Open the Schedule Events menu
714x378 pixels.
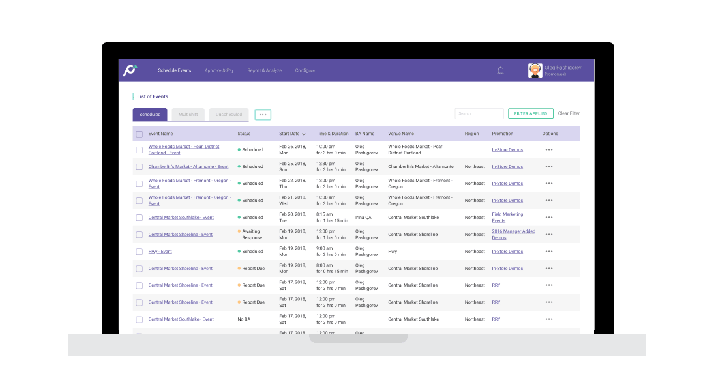[174, 70]
